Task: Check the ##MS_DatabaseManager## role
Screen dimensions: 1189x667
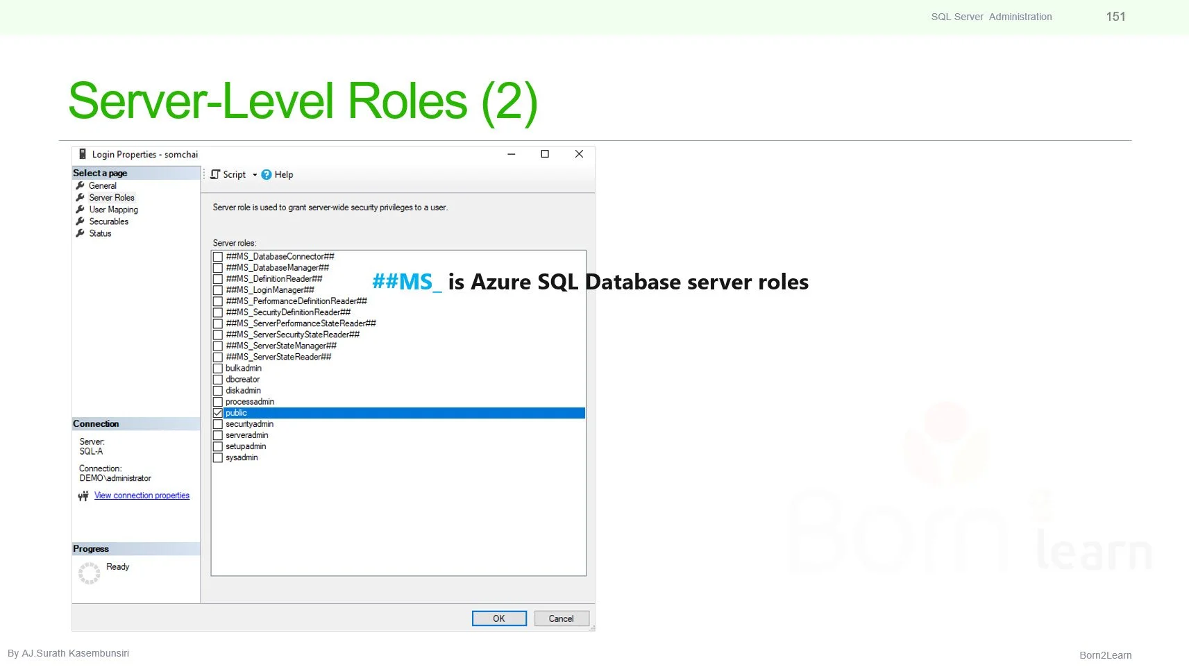Action: [x=218, y=268]
